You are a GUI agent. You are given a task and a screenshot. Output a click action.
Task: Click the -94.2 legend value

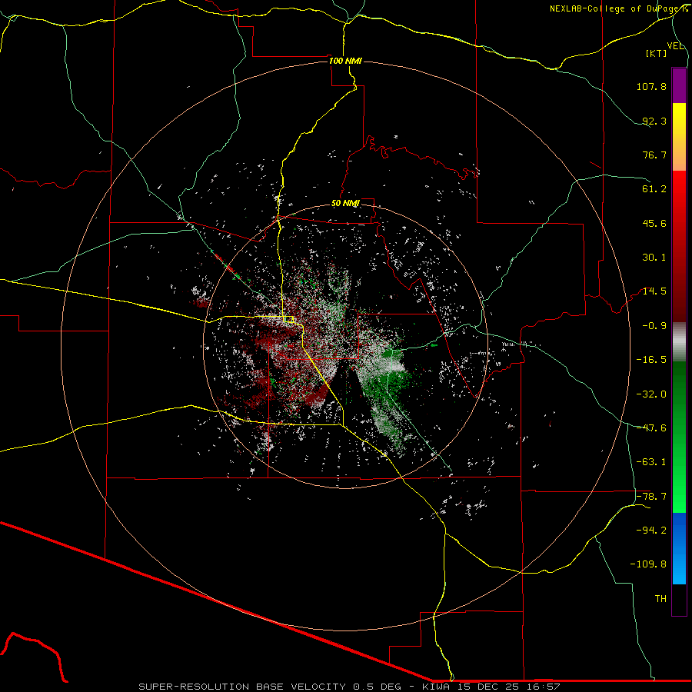tap(651, 531)
